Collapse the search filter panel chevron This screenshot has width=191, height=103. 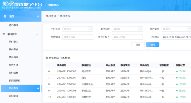(147, 50)
